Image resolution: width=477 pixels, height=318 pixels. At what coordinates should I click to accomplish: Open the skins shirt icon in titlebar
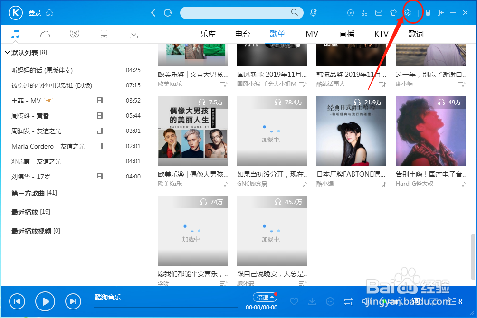pyautogui.click(x=393, y=12)
